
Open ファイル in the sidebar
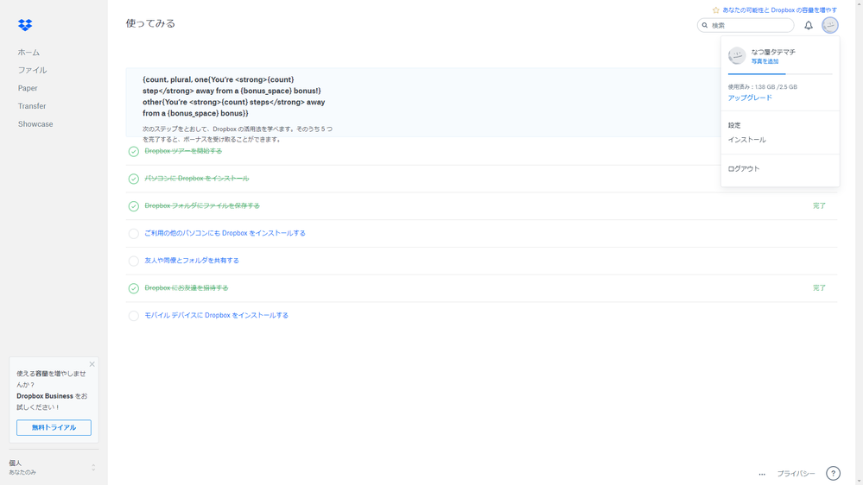click(33, 70)
